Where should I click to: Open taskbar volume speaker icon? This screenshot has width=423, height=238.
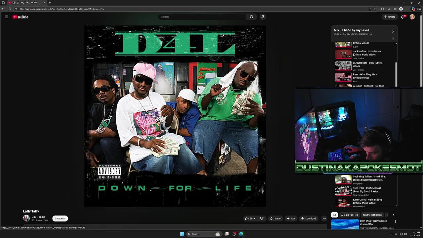[x=405, y=234]
